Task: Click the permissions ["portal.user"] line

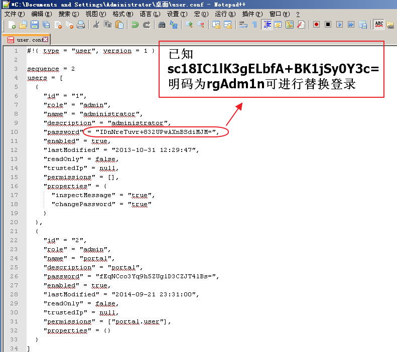Action: click(x=107, y=321)
